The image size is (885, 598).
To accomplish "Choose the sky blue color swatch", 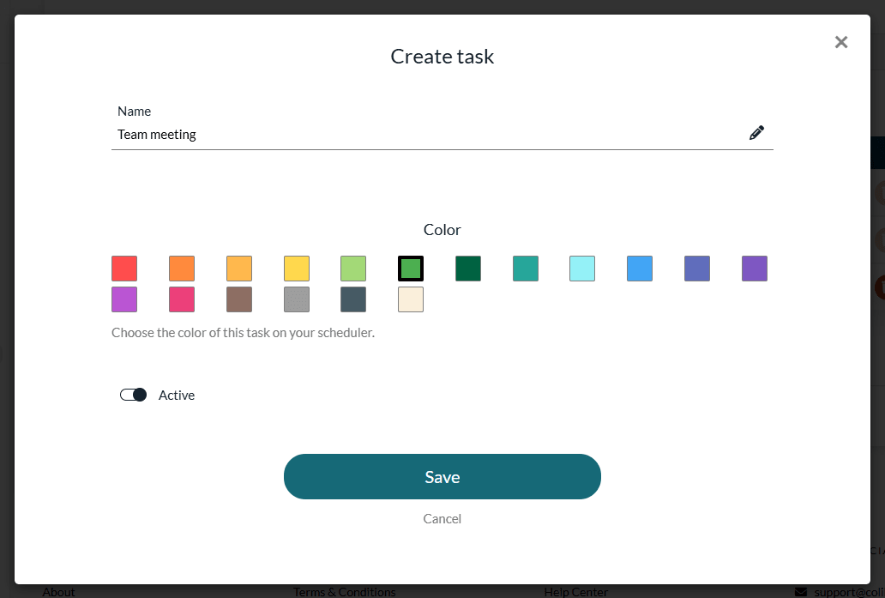I will coord(640,269).
